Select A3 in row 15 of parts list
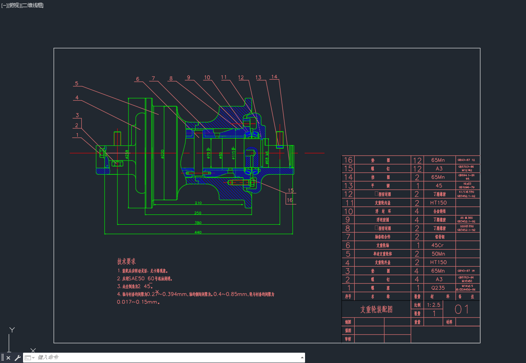Viewport: 526px width, 363px height. [439, 168]
